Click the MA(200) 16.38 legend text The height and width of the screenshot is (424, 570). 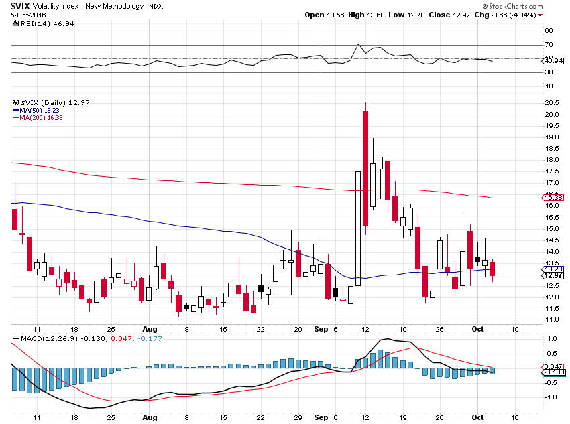point(41,118)
